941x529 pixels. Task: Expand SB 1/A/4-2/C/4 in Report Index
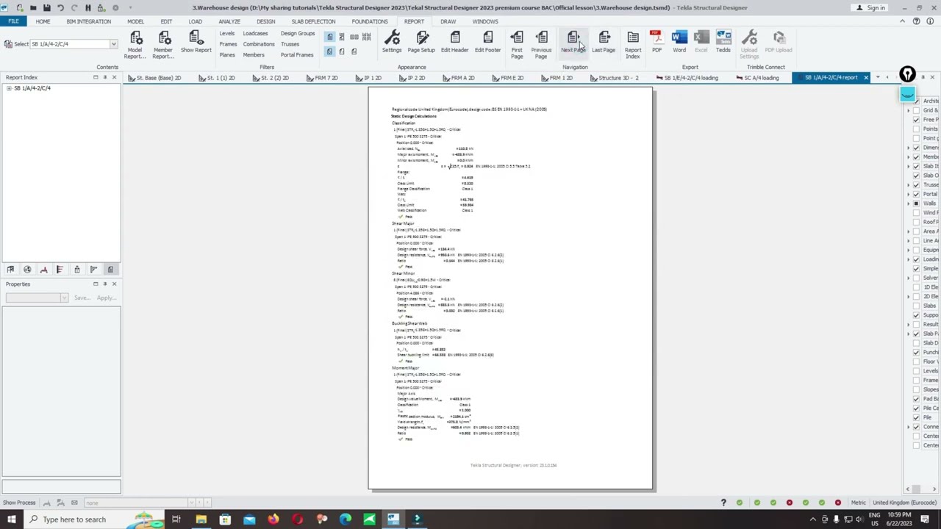(9, 88)
